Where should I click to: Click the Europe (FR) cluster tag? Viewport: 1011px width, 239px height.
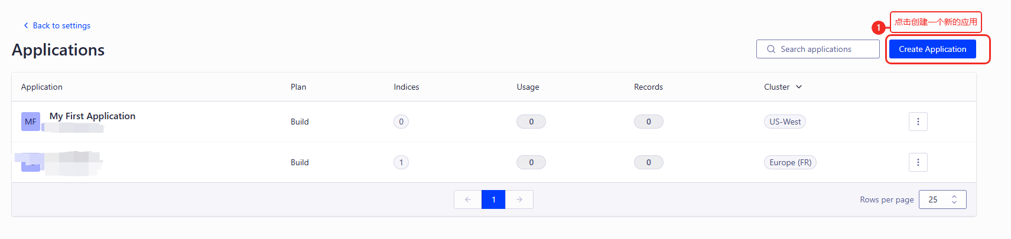pyautogui.click(x=790, y=162)
